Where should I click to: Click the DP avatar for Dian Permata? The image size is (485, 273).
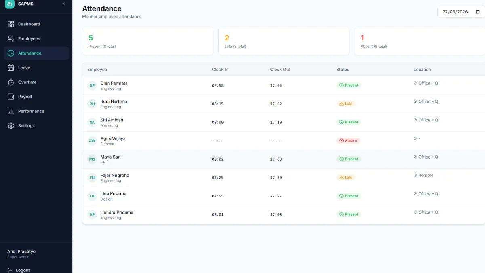(92, 85)
